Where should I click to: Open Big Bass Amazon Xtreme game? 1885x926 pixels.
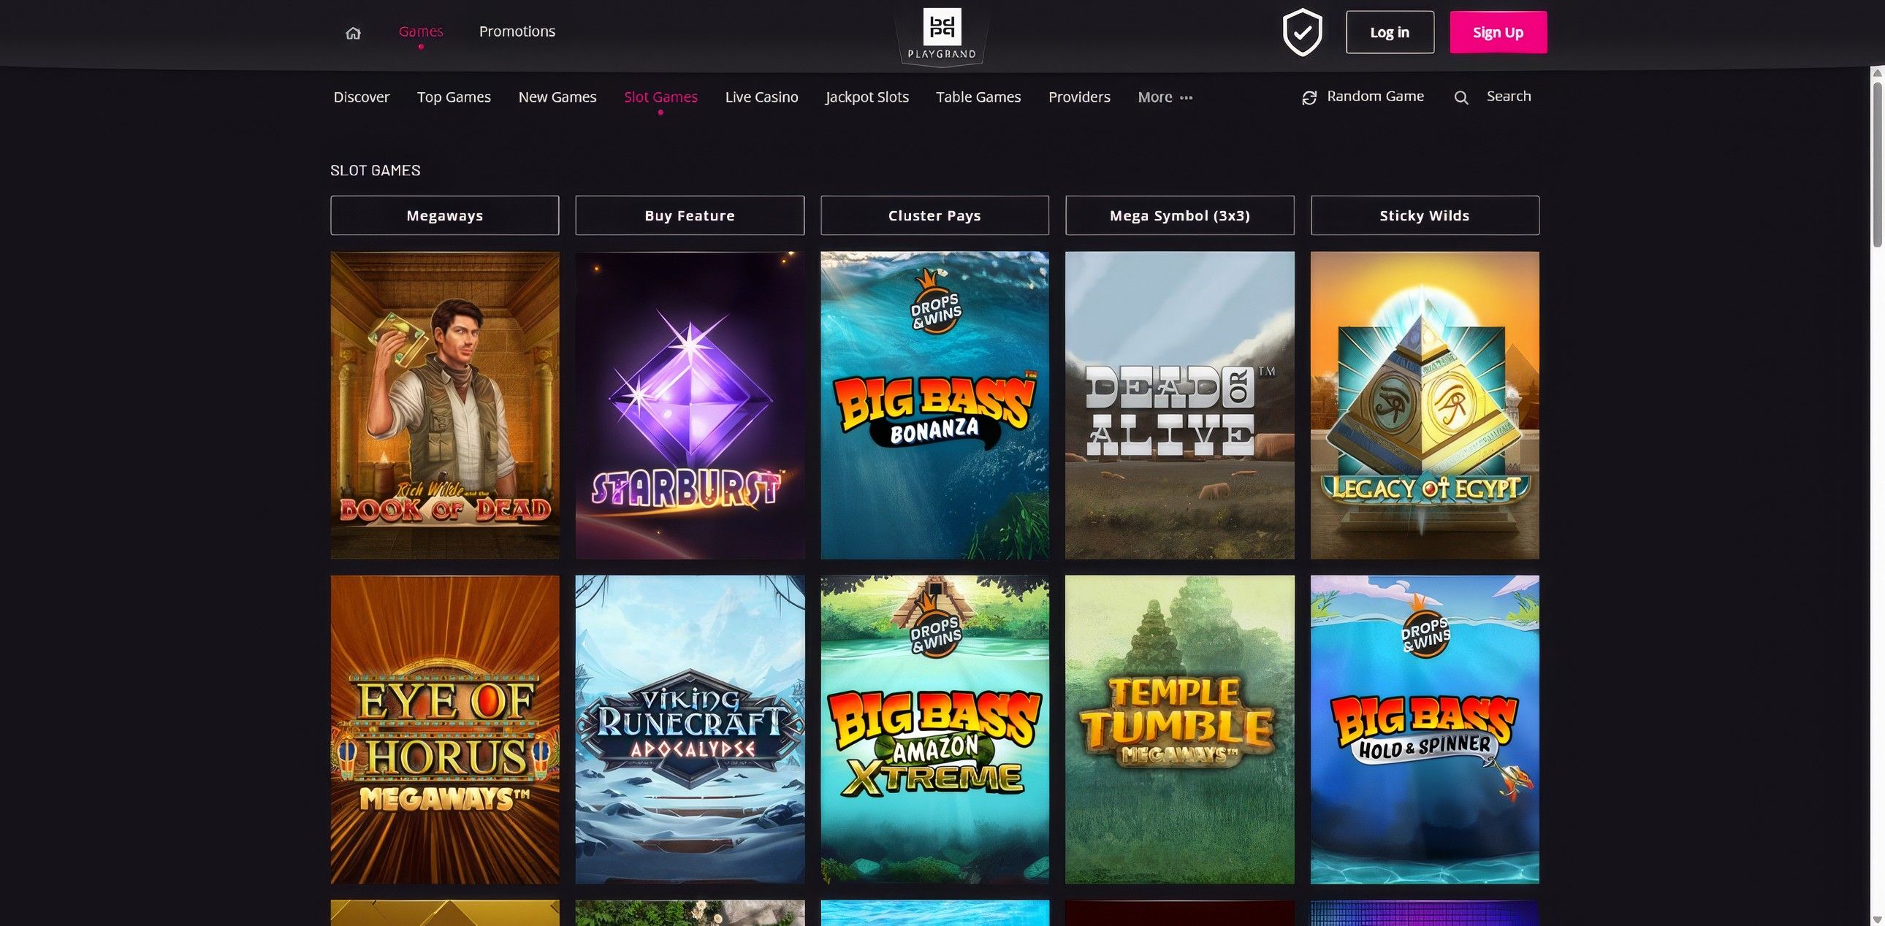(x=934, y=730)
